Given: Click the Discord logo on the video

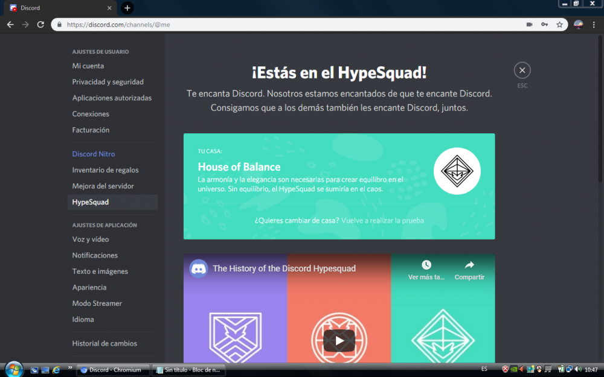Looking at the screenshot, I should coord(199,268).
